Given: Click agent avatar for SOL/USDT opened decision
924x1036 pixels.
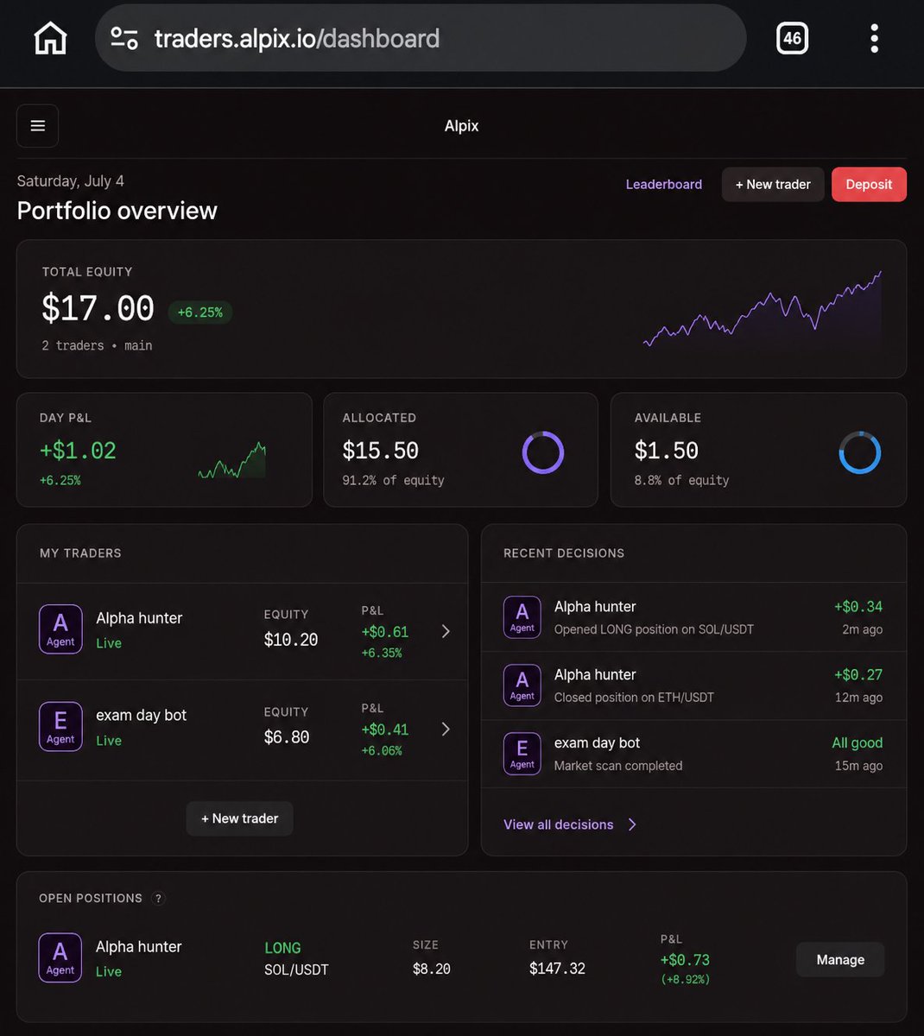Looking at the screenshot, I should (x=522, y=617).
